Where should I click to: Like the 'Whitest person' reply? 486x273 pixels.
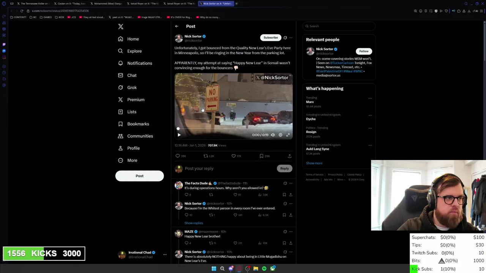pos(235,215)
